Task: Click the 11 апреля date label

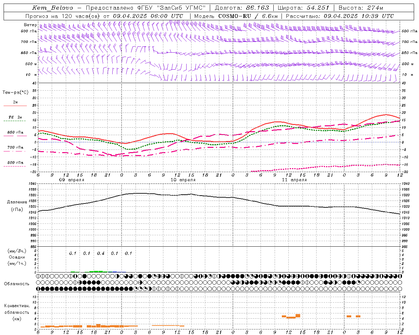Action: (294, 180)
